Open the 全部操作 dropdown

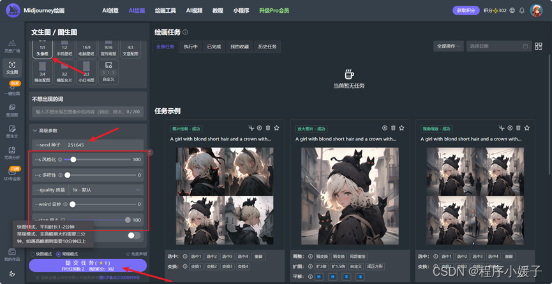[449, 46]
